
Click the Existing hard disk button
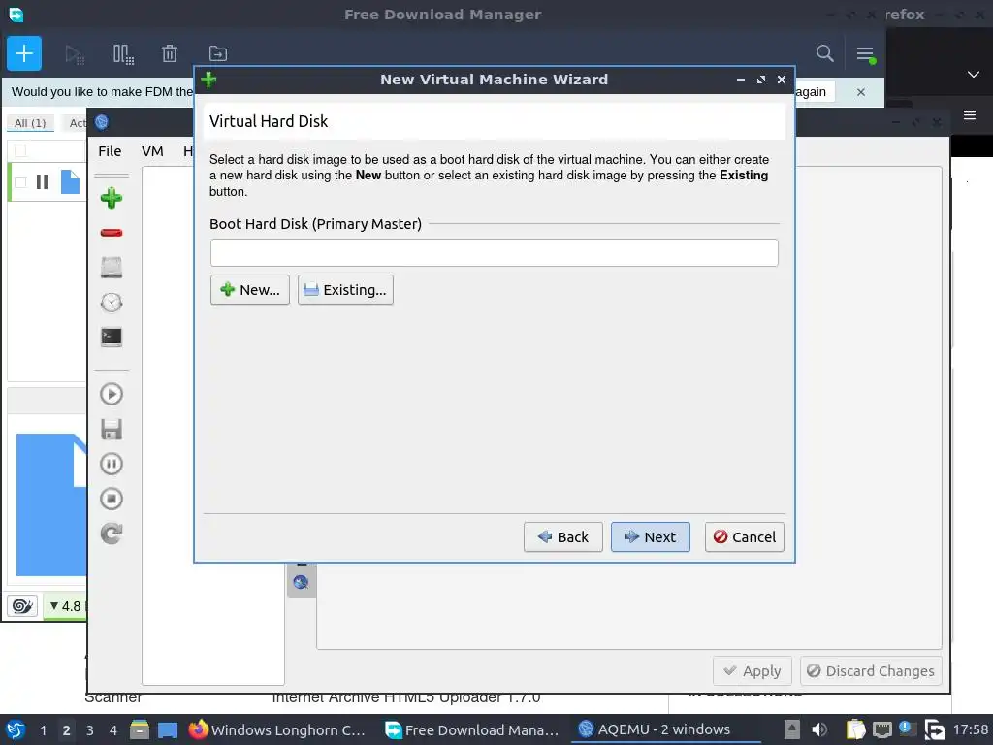click(x=345, y=289)
